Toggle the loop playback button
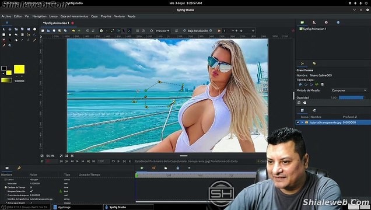This screenshot has width=371, height=210. tap(113, 161)
